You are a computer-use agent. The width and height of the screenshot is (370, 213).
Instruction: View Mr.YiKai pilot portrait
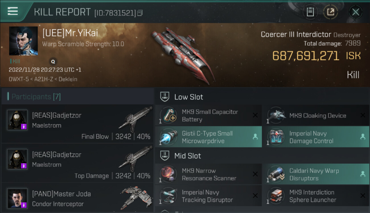click(23, 41)
